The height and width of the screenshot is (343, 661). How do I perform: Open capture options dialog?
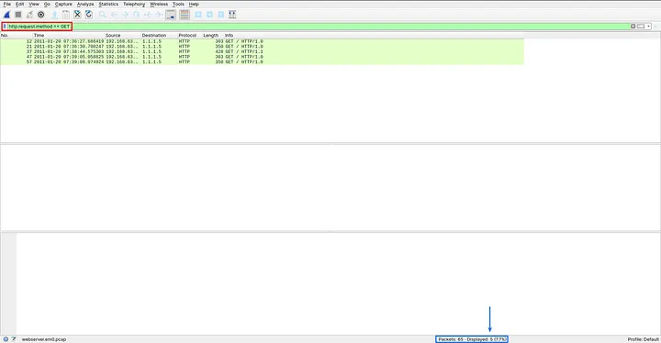(41, 15)
